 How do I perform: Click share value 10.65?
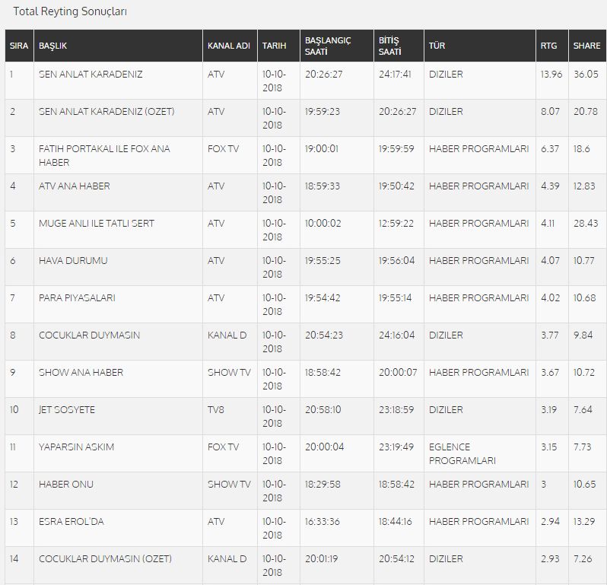[x=584, y=485]
